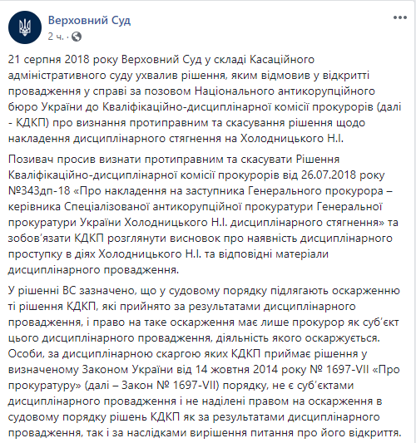Click the sentence beginning 'Особи, за дисциплінарною'
Viewport: 416px width, 443px height.
205,393
